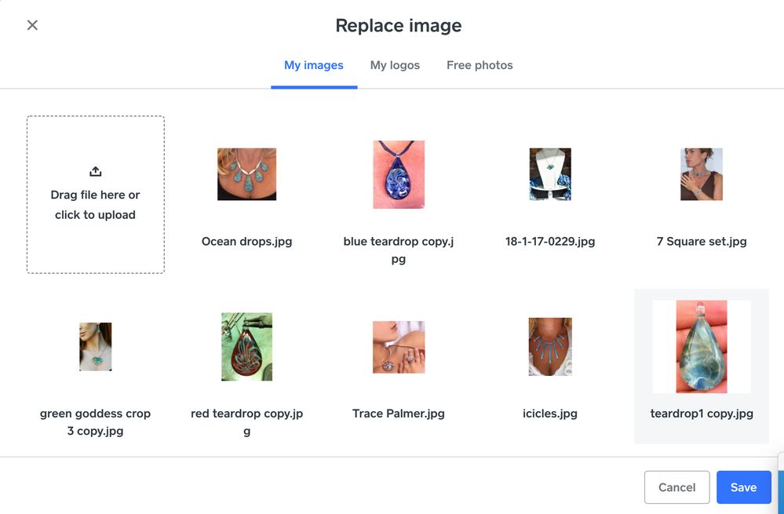Open the My logos tab
Screen dimensions: 784x514
395,65
